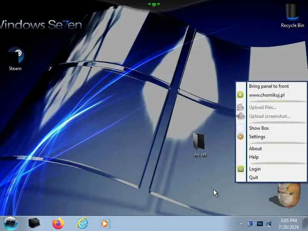The image size is (308, 231).
Task: Click the grey icon beside Upload screenshot
Action: [240, 116]
